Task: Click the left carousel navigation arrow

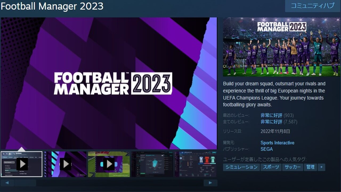Action: [x=7, y=183]
